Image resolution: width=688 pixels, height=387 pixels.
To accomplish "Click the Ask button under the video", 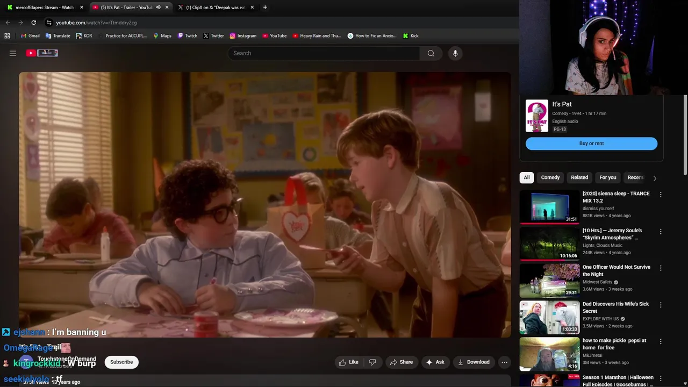I will pyautogui.click(x=435, y=362).
